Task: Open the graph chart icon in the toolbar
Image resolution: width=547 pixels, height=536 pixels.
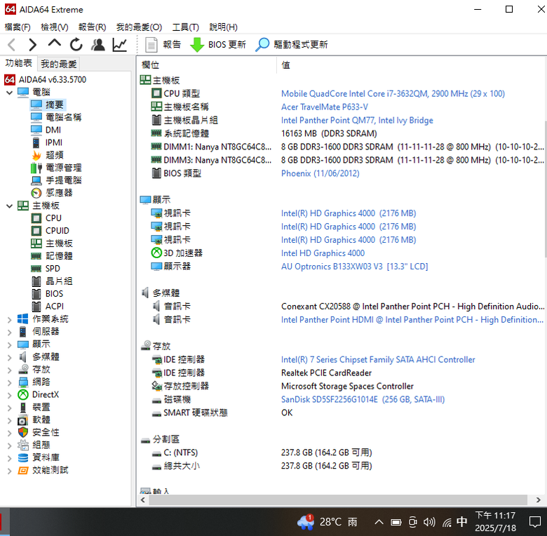Action: (x=120, y=45)
